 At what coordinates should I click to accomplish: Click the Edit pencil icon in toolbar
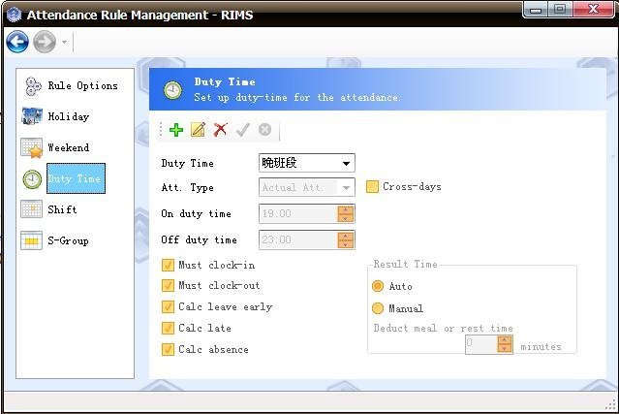[x=199, y=130]
